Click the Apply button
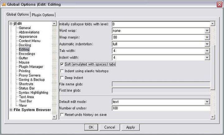 click(130, 127)
